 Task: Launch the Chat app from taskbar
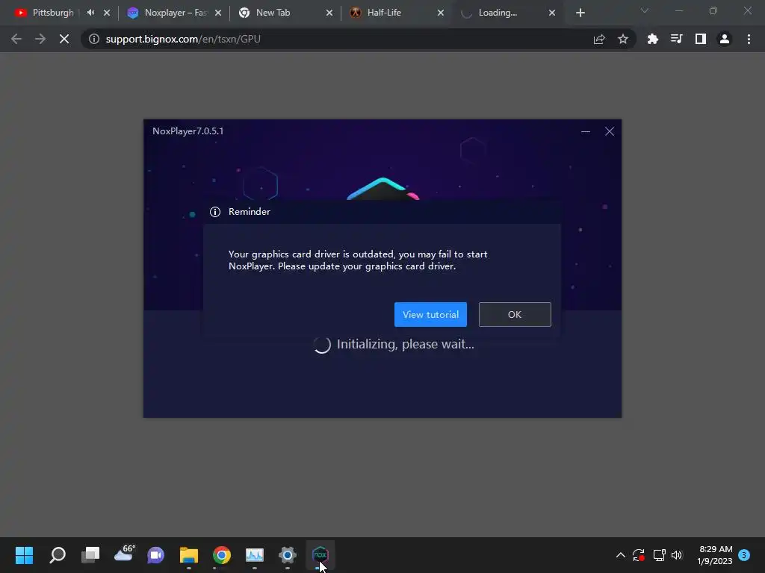point(156,555)
